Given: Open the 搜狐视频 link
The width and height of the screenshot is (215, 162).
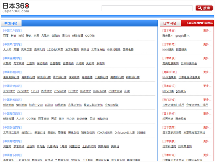Looking at the screenshot, I should [42, 64].
